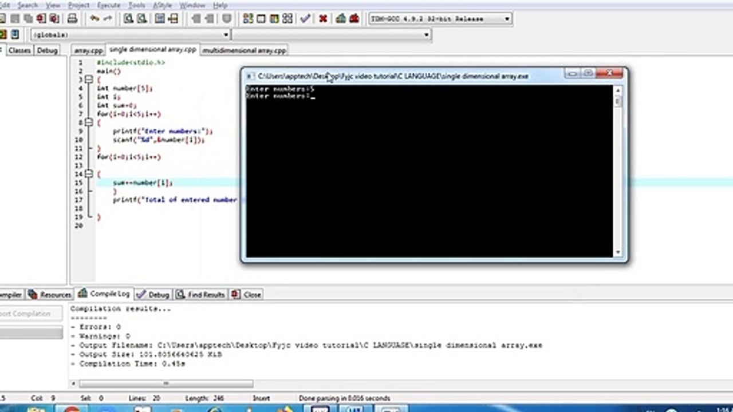Click the Close tab in bottom panel
733x412 pixels.
[x=246, y=295]
